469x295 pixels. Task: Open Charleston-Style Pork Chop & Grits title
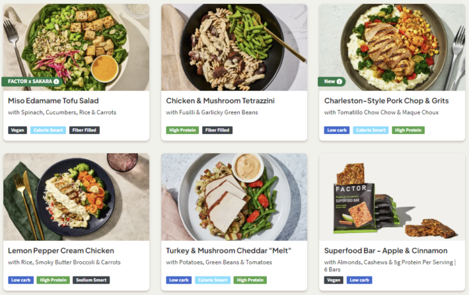click(x=386, y=101)
